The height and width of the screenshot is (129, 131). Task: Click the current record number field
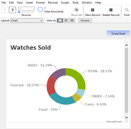(x=26, y=9)
